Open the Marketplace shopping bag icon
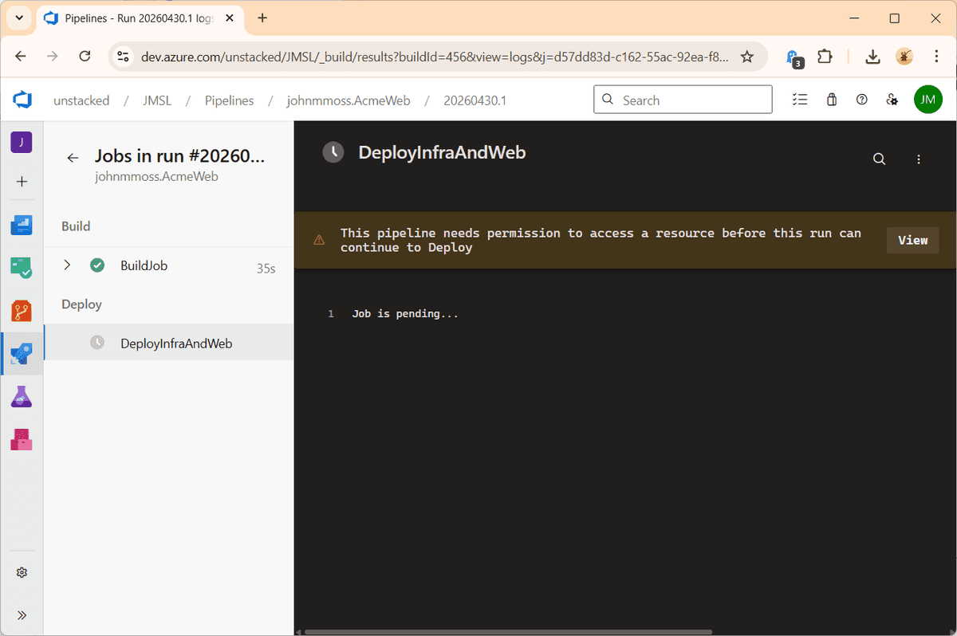The image size is (957, 636). click(x=832, y=100)
